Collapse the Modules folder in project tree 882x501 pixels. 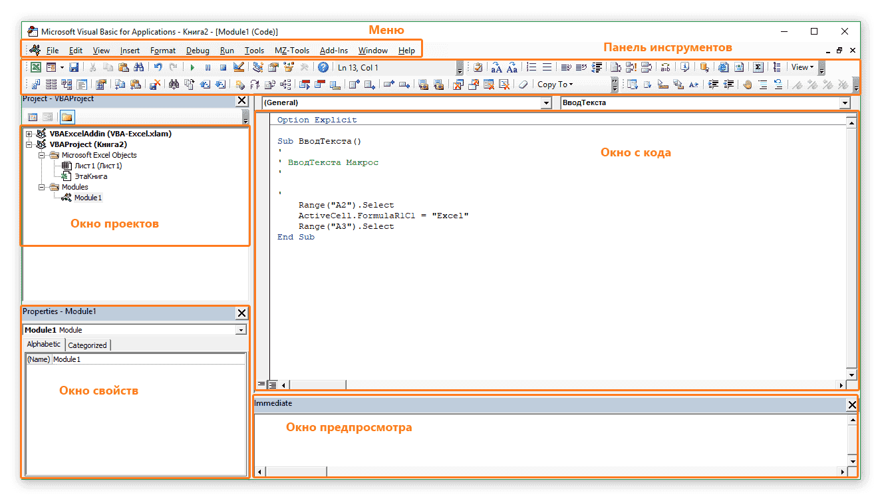[x=42, y=187]
